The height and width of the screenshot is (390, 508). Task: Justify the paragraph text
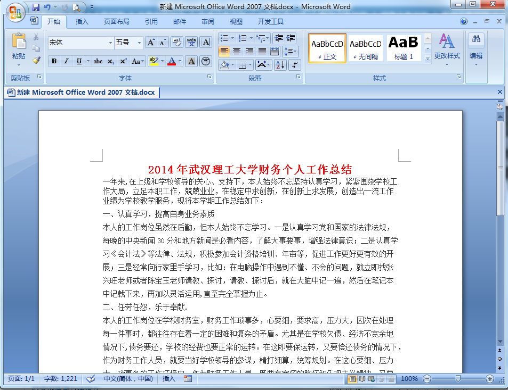pos(262,52)
